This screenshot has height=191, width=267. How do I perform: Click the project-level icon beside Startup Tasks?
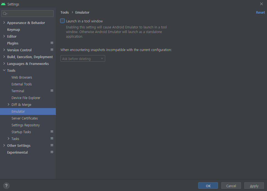(x=52, y=132)
